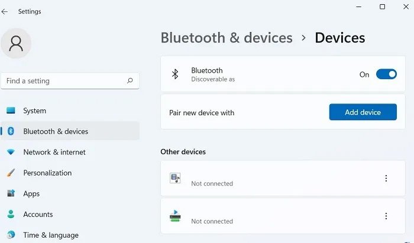414x243 pixels.
Task: Select the media device icon
Action: point(175,178)
